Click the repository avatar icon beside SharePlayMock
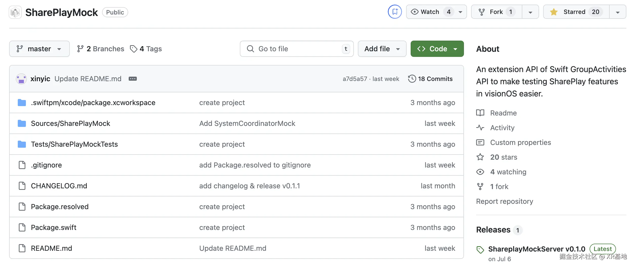Screen dimensions: 634x267 (x=15, y=12)
